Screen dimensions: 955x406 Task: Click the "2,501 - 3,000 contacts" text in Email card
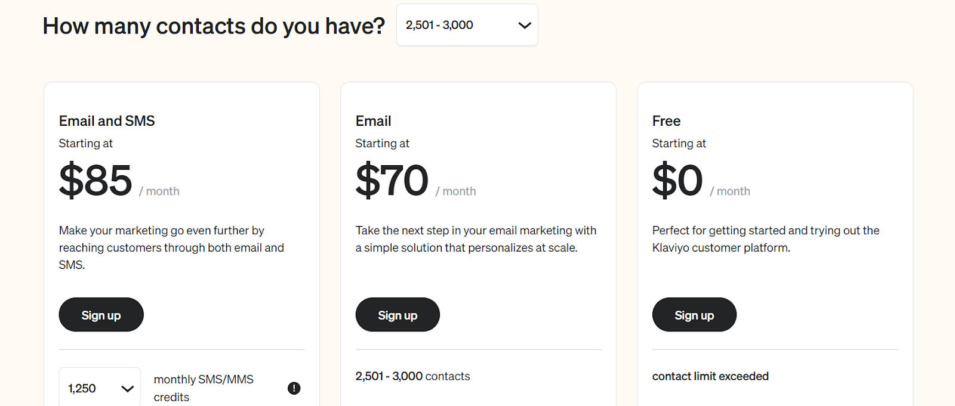coord(412,376)
